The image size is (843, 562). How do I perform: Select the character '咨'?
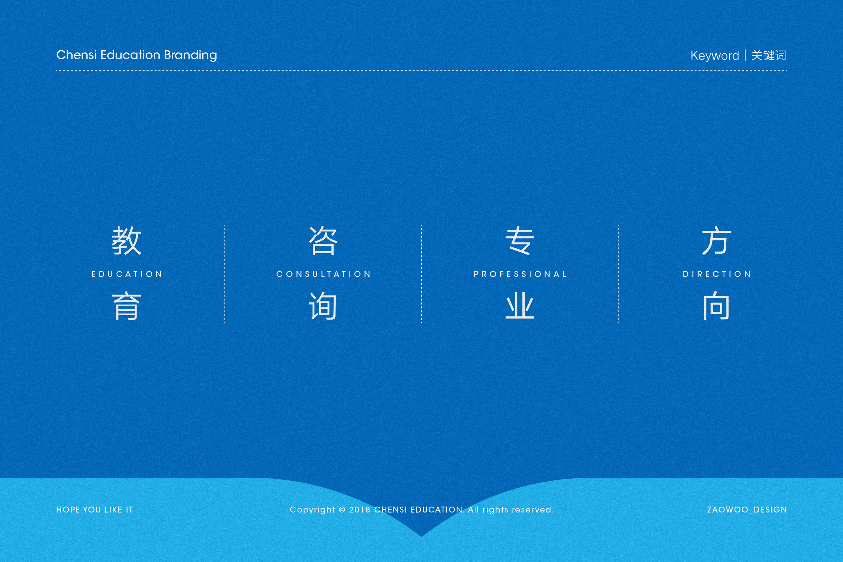tap(323, 241)
